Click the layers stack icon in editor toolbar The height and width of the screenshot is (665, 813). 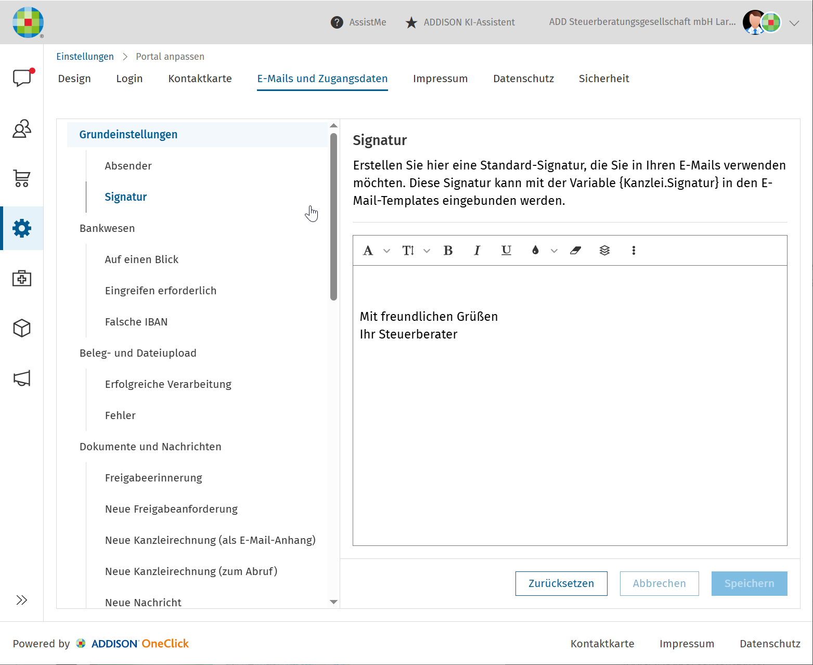(604, 251)
